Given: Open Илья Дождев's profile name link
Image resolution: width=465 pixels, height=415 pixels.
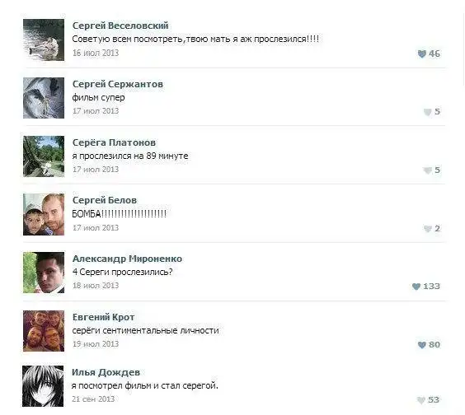Looking at the screenshot, I should pyautogui.click(x=106, y=372).
